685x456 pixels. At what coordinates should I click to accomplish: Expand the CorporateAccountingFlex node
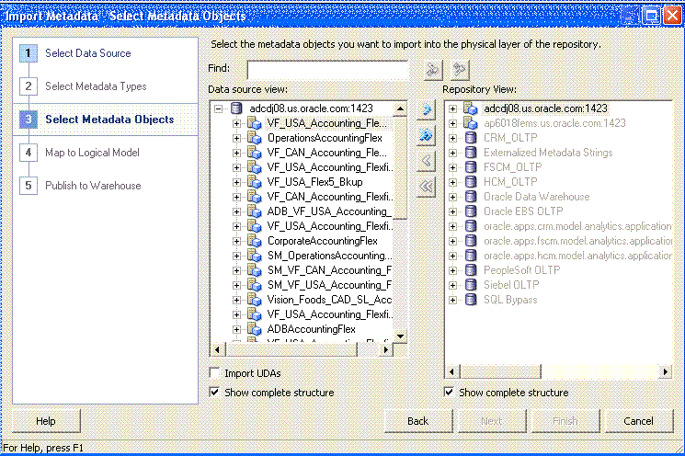[x=236, y=242]
